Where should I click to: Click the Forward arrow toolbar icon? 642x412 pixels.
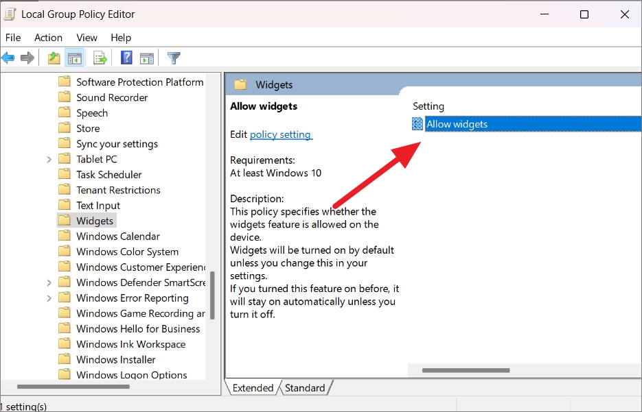tap(27, 58)
